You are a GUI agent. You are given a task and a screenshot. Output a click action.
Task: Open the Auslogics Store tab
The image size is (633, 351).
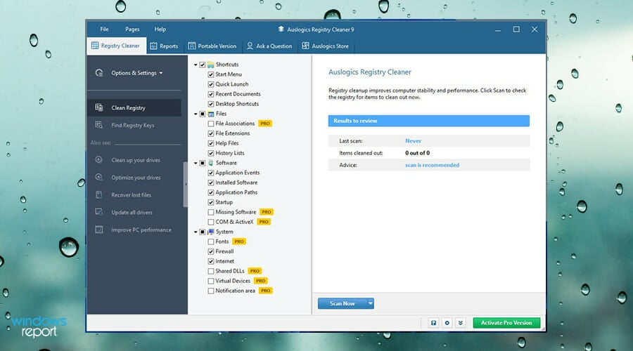pos(326,46)
